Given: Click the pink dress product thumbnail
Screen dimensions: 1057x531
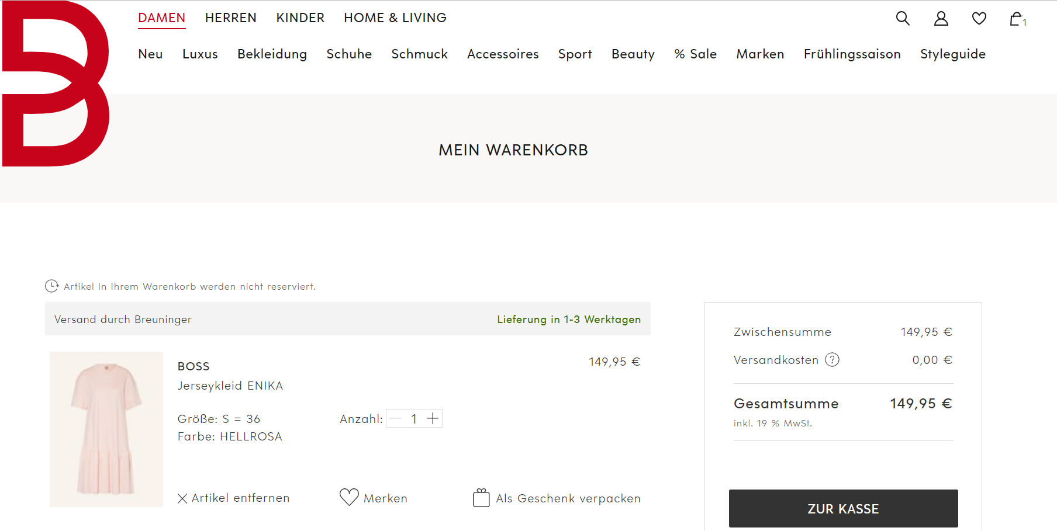Looking at the screenshot, I should point(106,429).
